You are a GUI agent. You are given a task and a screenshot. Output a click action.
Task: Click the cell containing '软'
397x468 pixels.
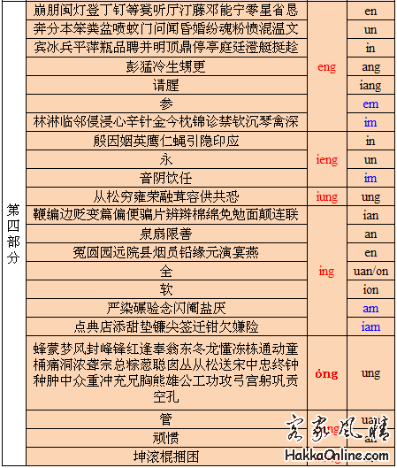pos(166,289)
